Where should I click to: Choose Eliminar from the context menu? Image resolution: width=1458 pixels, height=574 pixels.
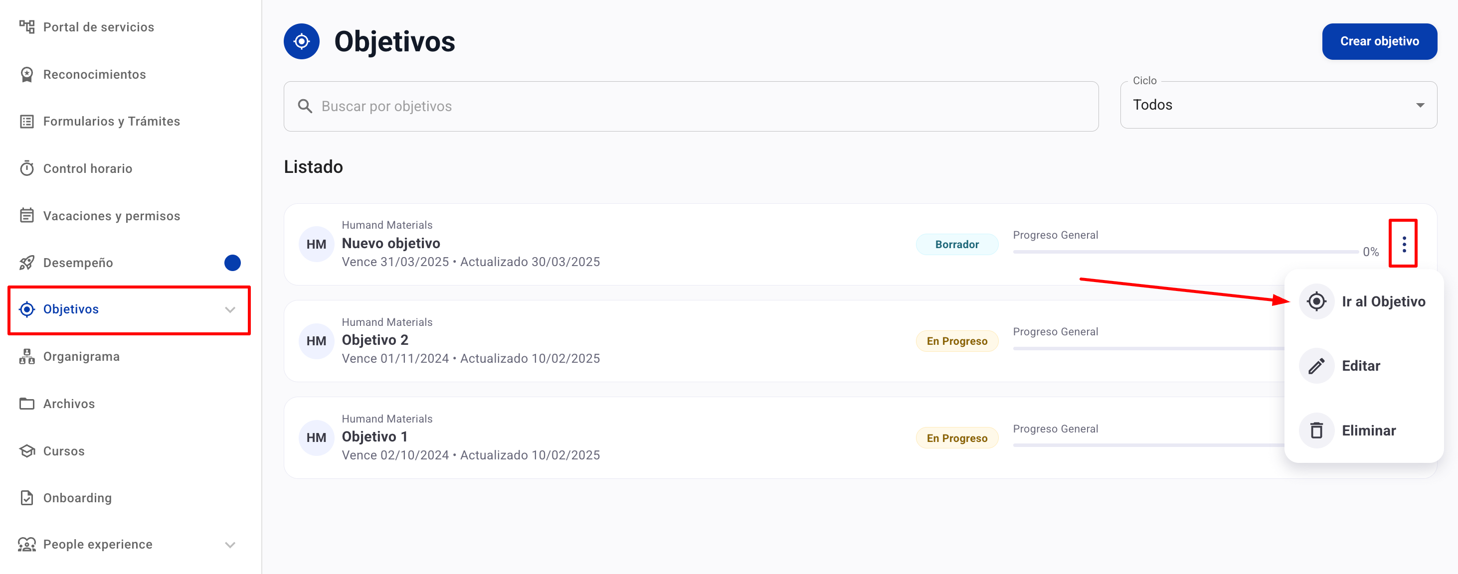(x=1363, y=430)
